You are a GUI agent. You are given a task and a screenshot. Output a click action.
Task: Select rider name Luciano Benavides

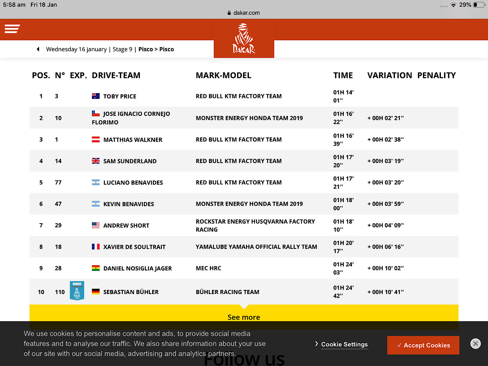click(x=133, y=183)
